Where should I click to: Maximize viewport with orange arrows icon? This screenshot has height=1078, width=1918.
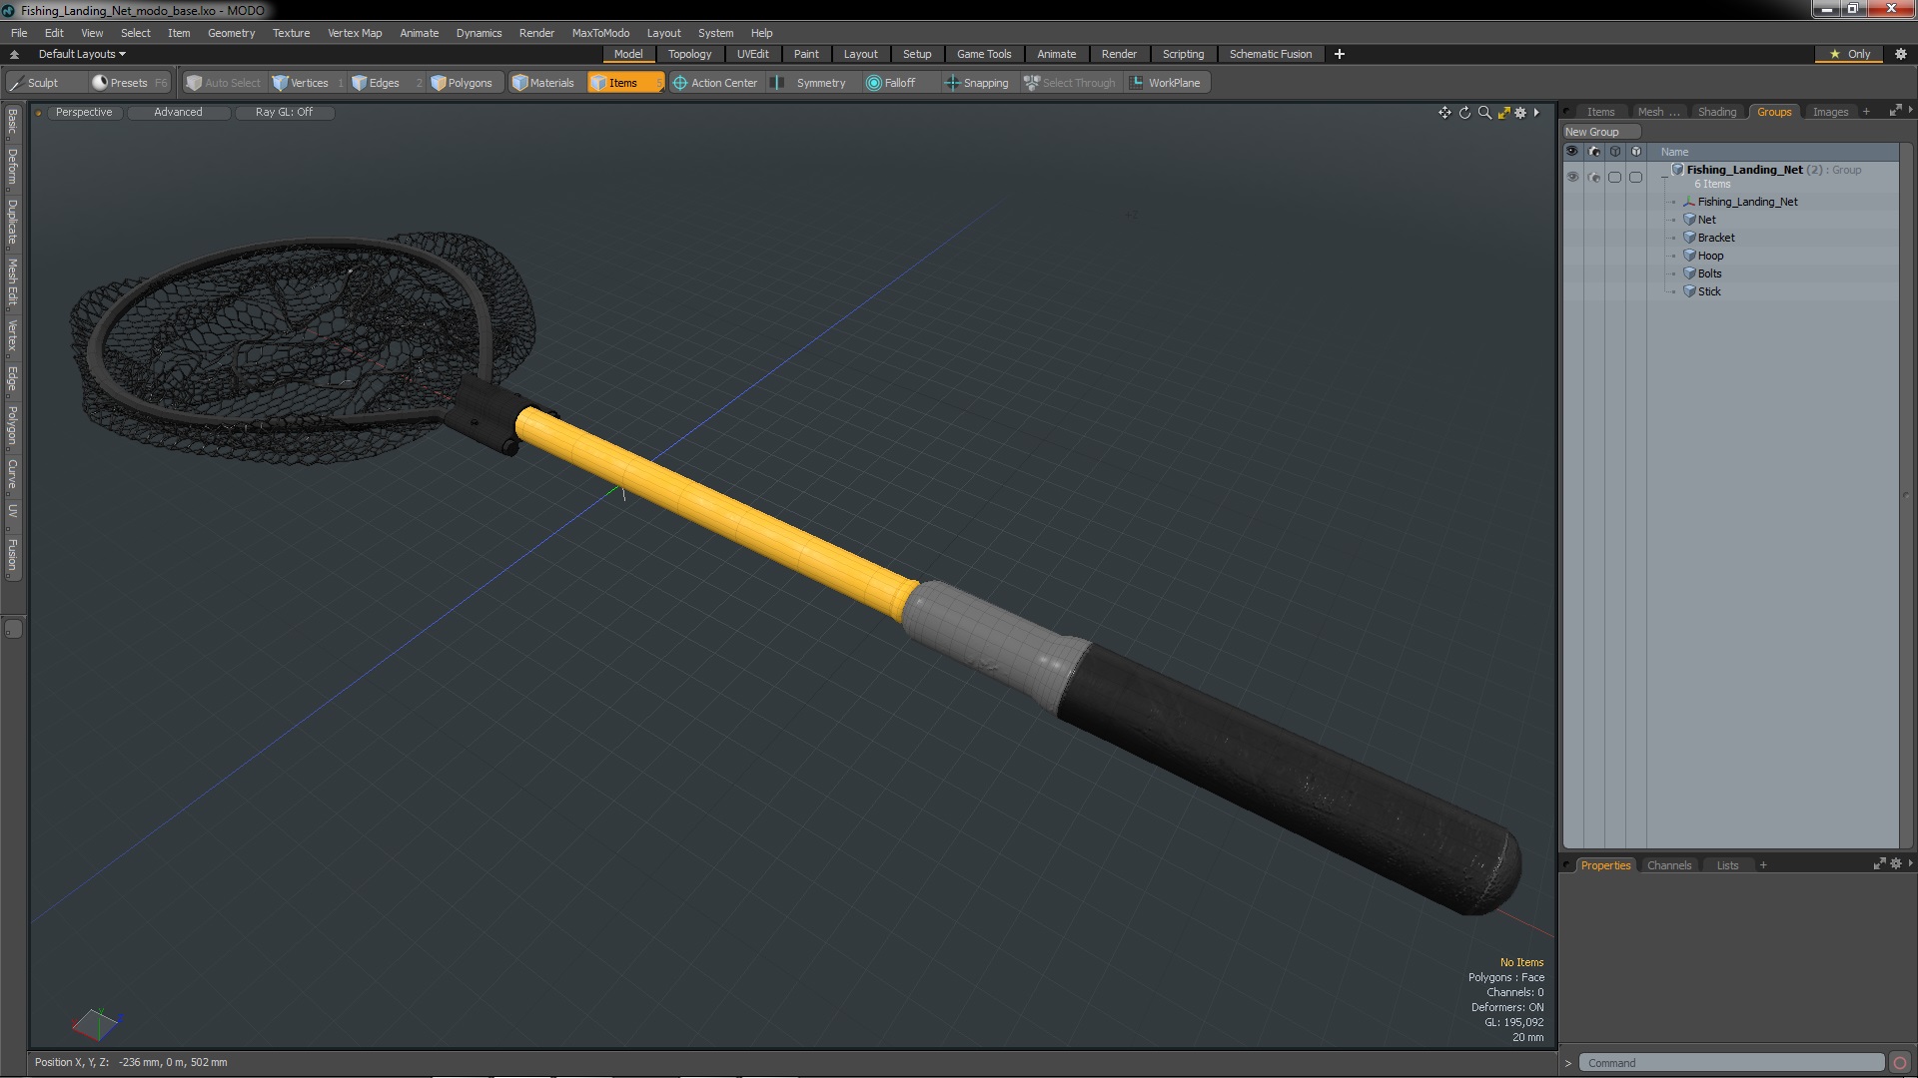[x=1503, y=113]
